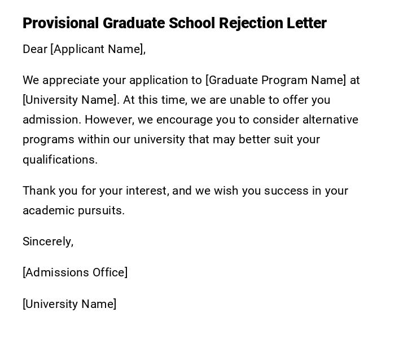
Task: Click the "Provisional Graduate School Rejection Letter" heading
Action: tap(174, 23)
